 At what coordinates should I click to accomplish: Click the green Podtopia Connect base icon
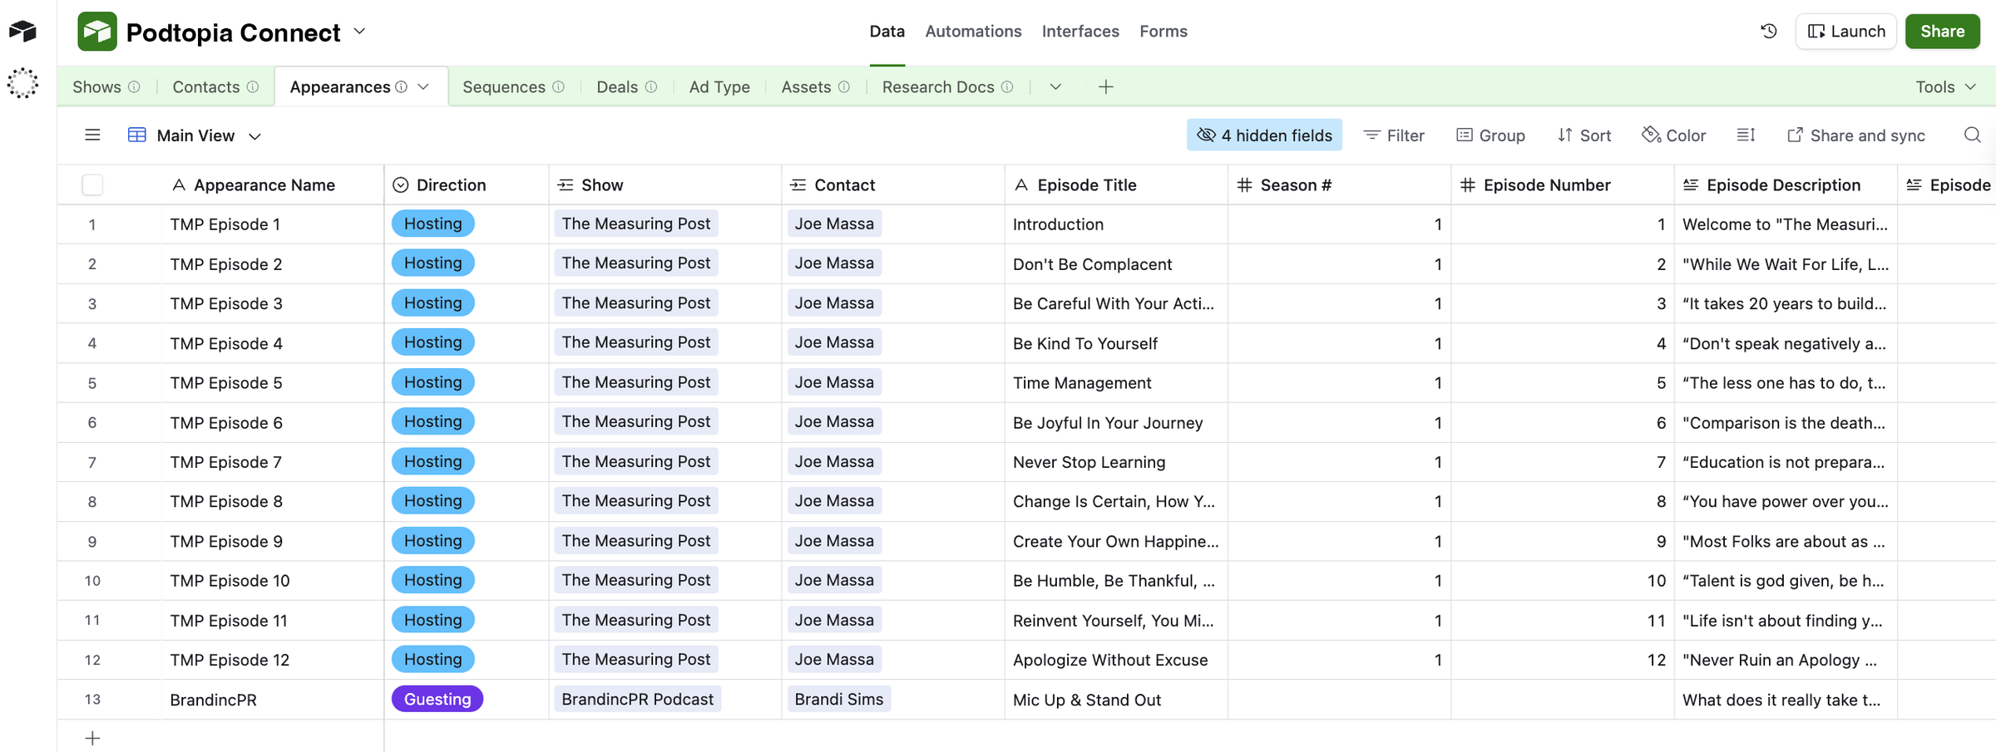[x=97, y=32]
